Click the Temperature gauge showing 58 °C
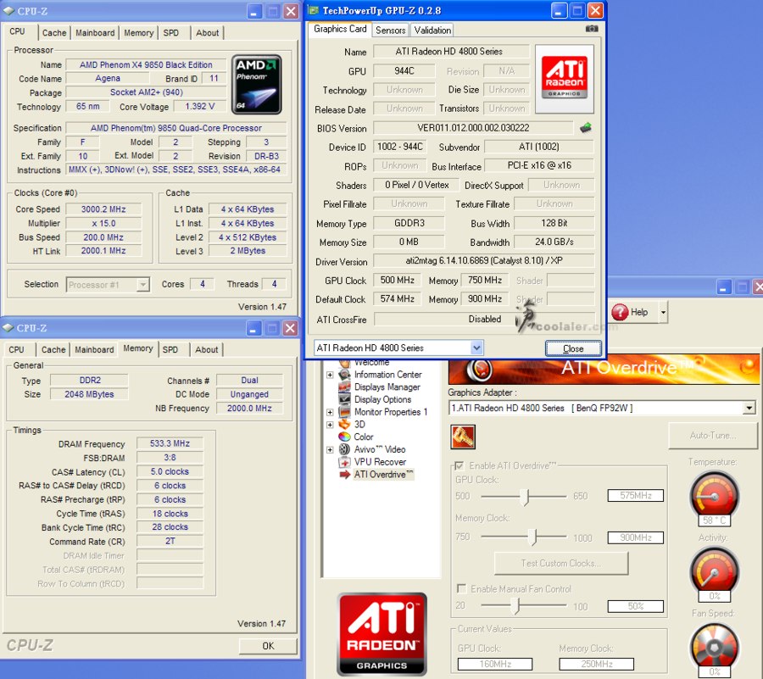763x679 pixels. [x=715, y=497]
